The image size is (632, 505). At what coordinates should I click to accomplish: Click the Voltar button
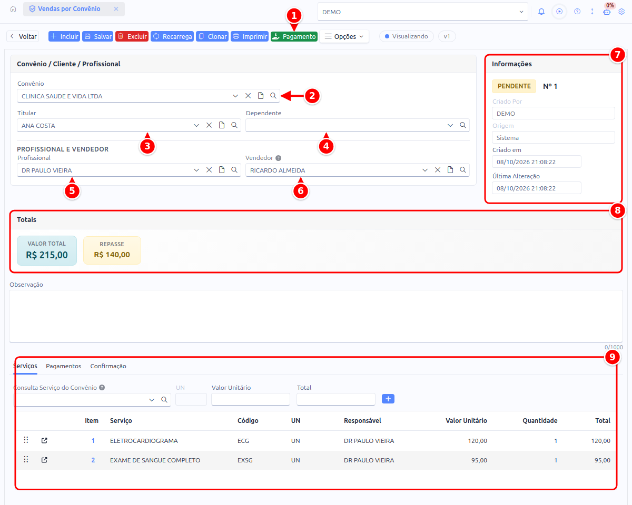[23, 37]
